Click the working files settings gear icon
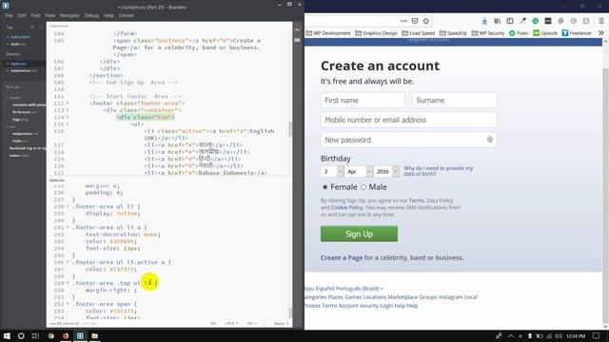The image size is (609, 342). (x=32, y=28)
